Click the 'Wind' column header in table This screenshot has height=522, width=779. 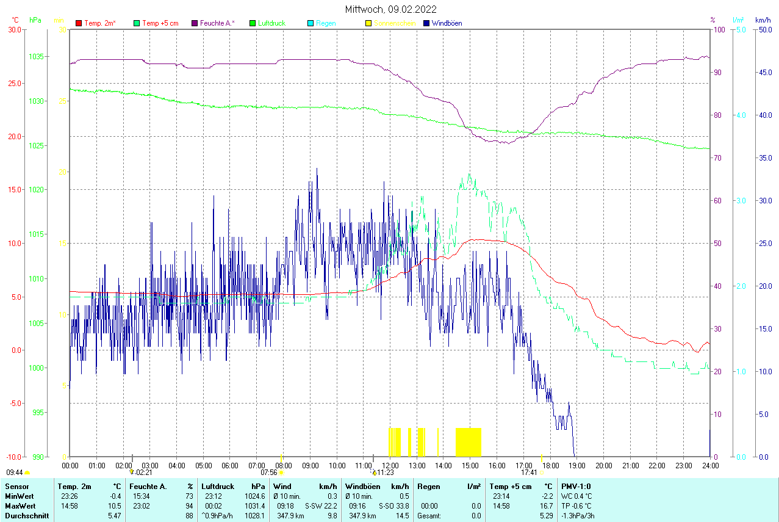tap(282, 487)
